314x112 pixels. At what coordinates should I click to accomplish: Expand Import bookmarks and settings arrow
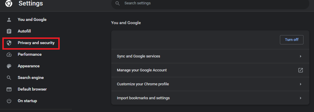[301, 98]
